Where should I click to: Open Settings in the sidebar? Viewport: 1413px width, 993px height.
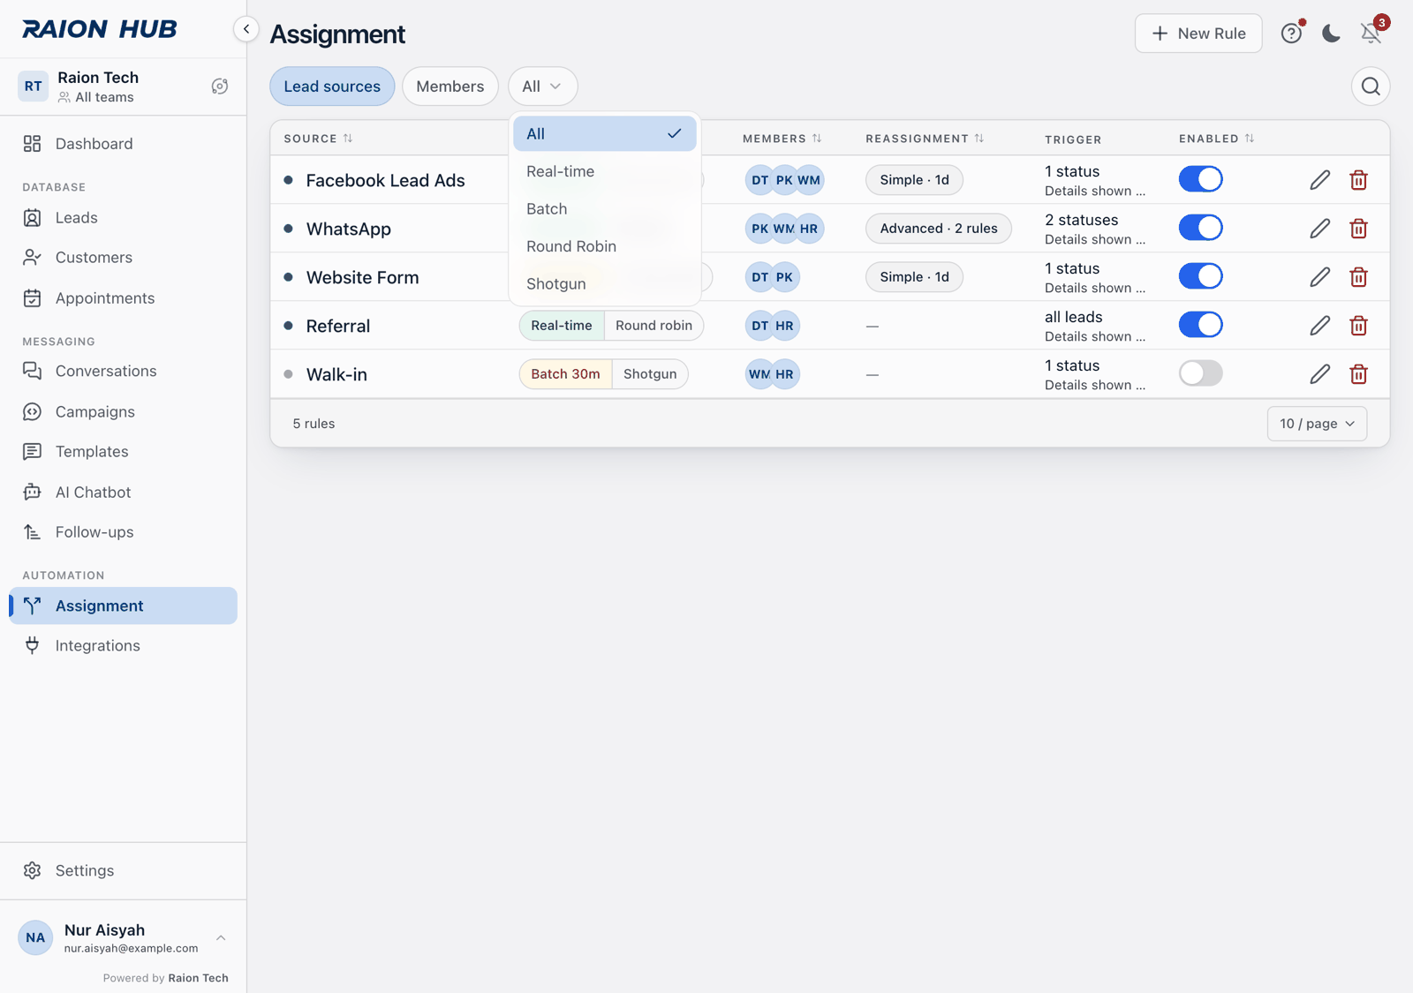(124, 871)
